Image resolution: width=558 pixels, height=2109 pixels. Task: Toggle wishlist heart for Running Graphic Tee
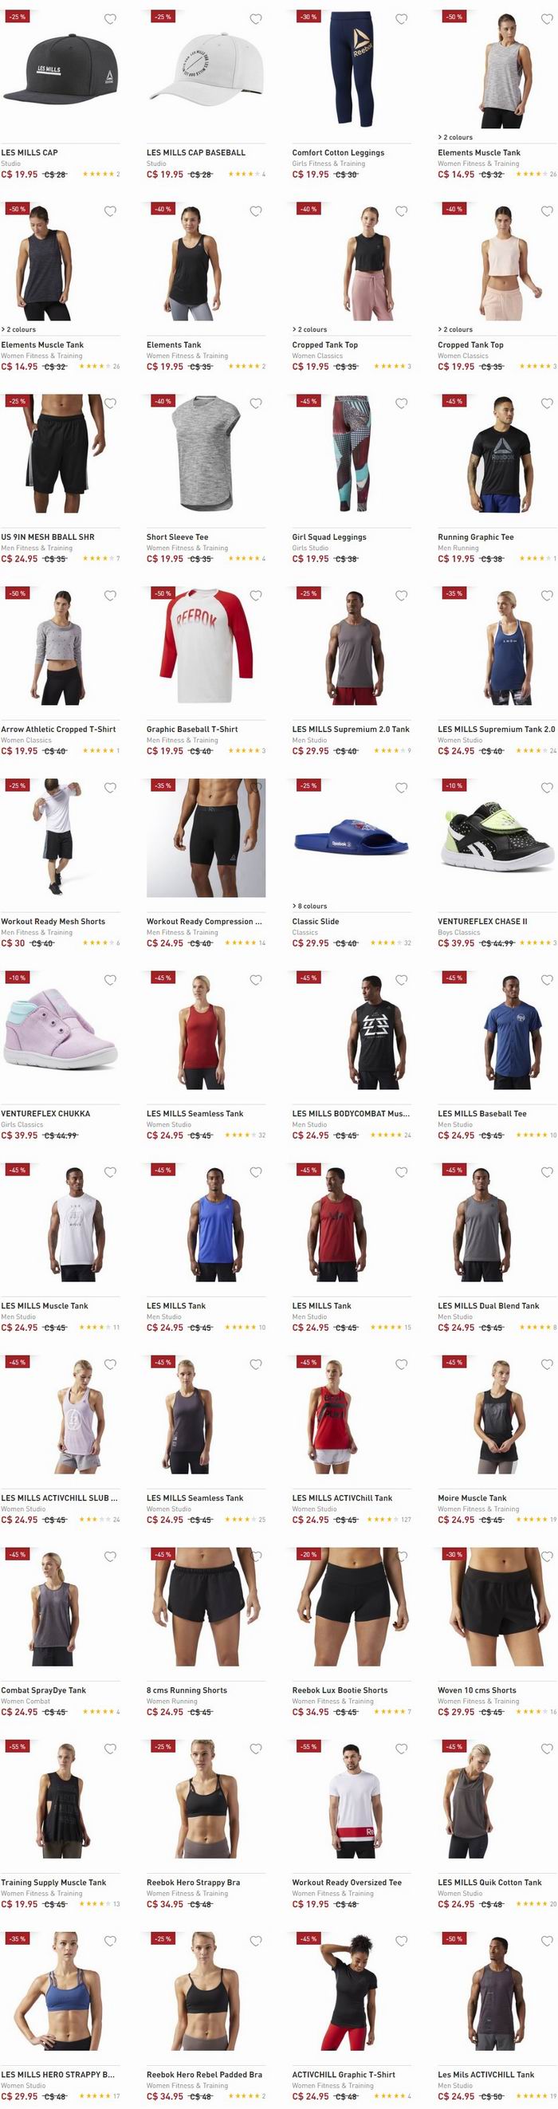[x=547, y=403]
